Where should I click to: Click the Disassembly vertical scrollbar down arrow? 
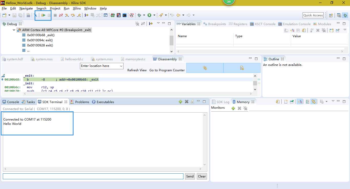[255, 89]
